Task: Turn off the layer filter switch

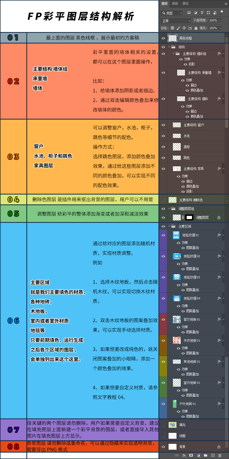Action: (222, 12)
